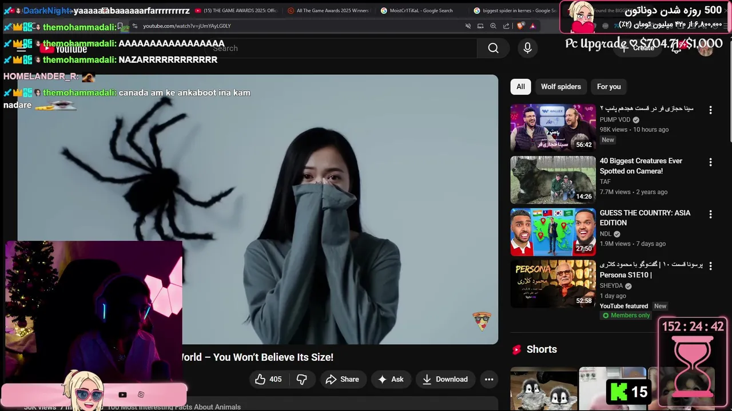Click the TAF channel name
The height and width of the screenshot is (411, 732).
pyautogui.click(x=605, y=182)
